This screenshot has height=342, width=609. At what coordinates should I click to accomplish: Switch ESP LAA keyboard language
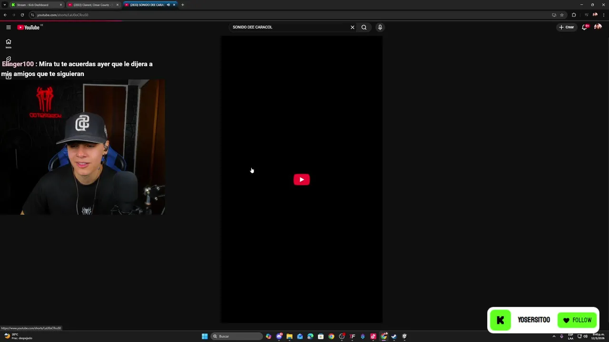tap(570, 336)
